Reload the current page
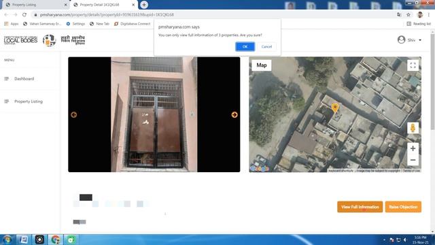This screenshot has width=435, height=245. pyautogui.click(x=24, y=15)
